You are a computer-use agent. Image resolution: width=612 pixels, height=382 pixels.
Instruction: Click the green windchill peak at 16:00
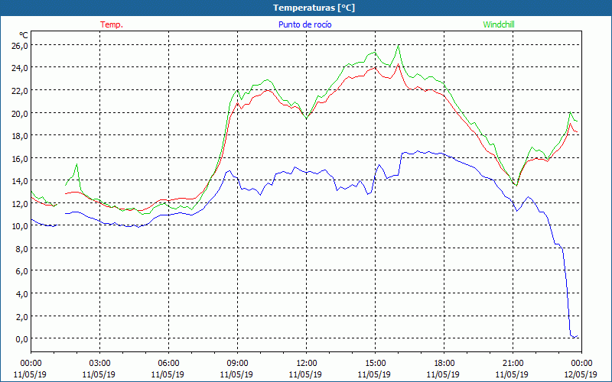point(398,46)
